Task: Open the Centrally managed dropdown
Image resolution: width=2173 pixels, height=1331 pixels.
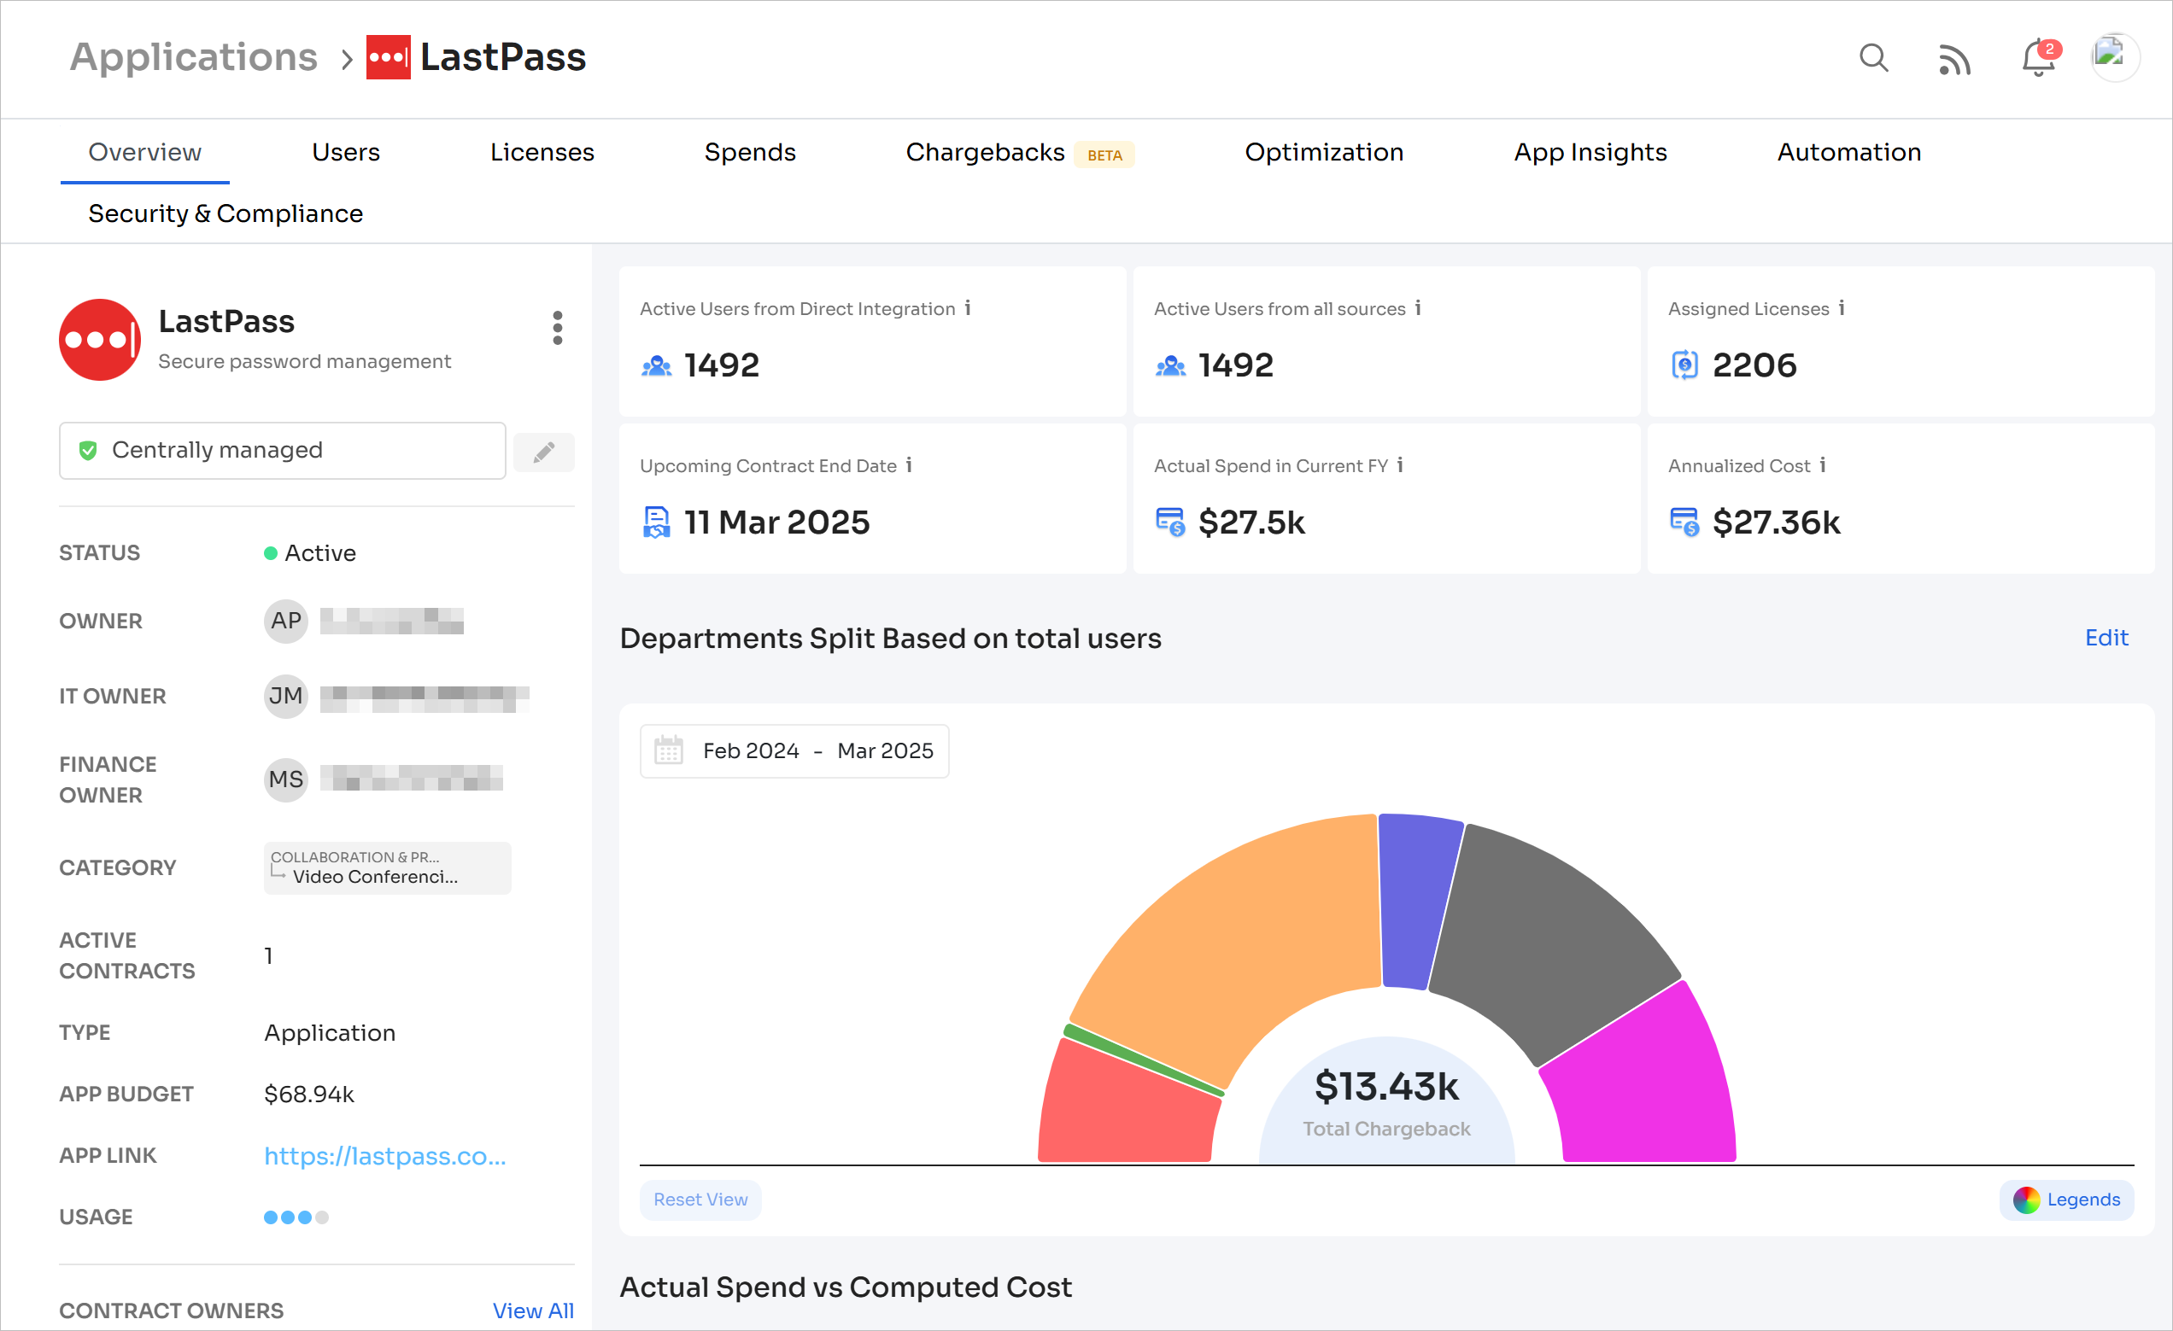Action: click(282, 451)
